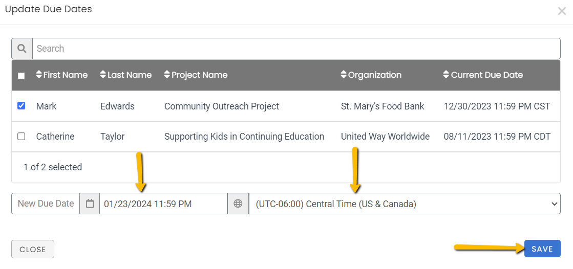Select the United Way Worldwide row
This screenshot has height=269, width=573.
(385, 137)
